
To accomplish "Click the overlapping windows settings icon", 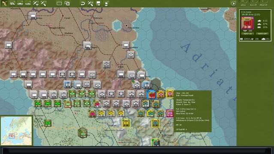I will pos(67,3).
